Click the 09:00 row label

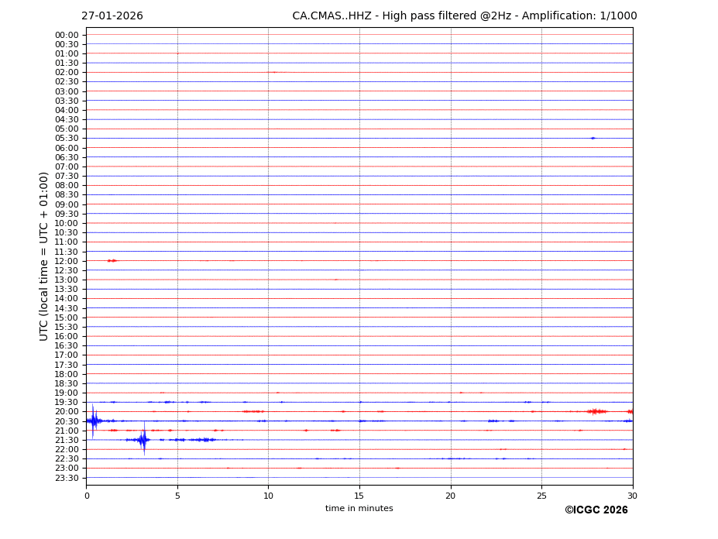tap(67, 204)
